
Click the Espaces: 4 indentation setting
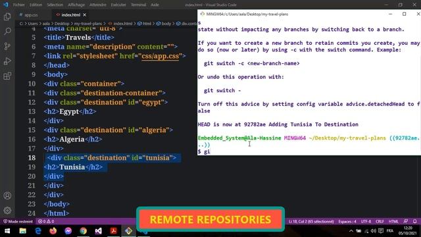(x=347, y=221)
